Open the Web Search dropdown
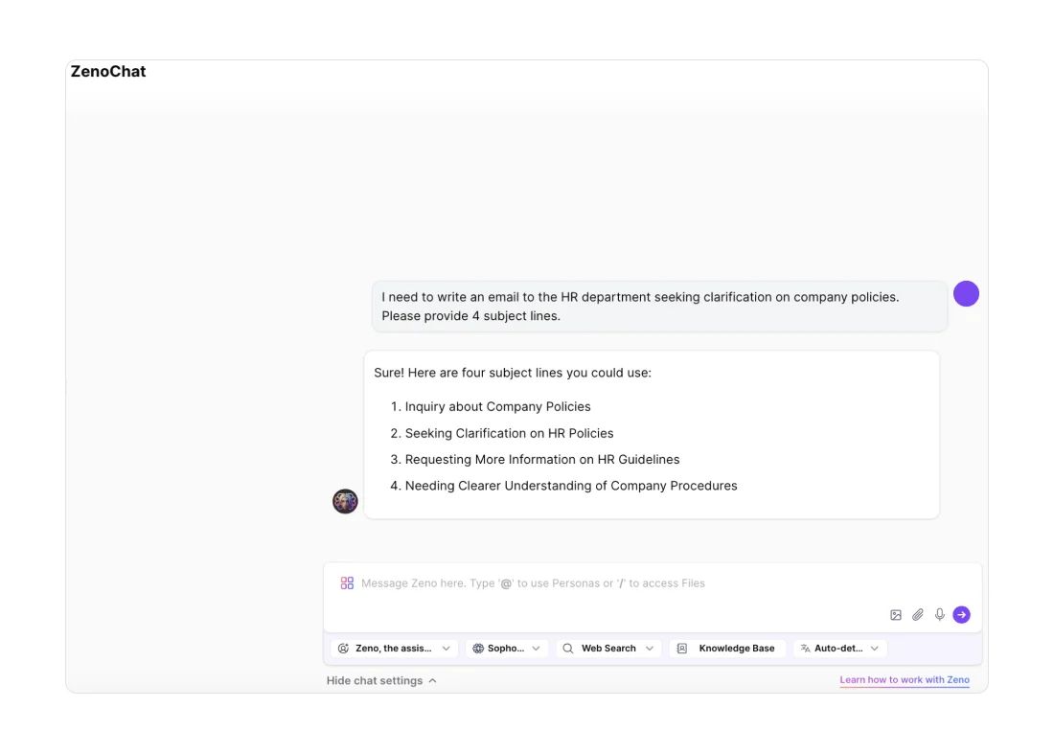The width and height of the screenshot is (1054, 753). point(608,649)
